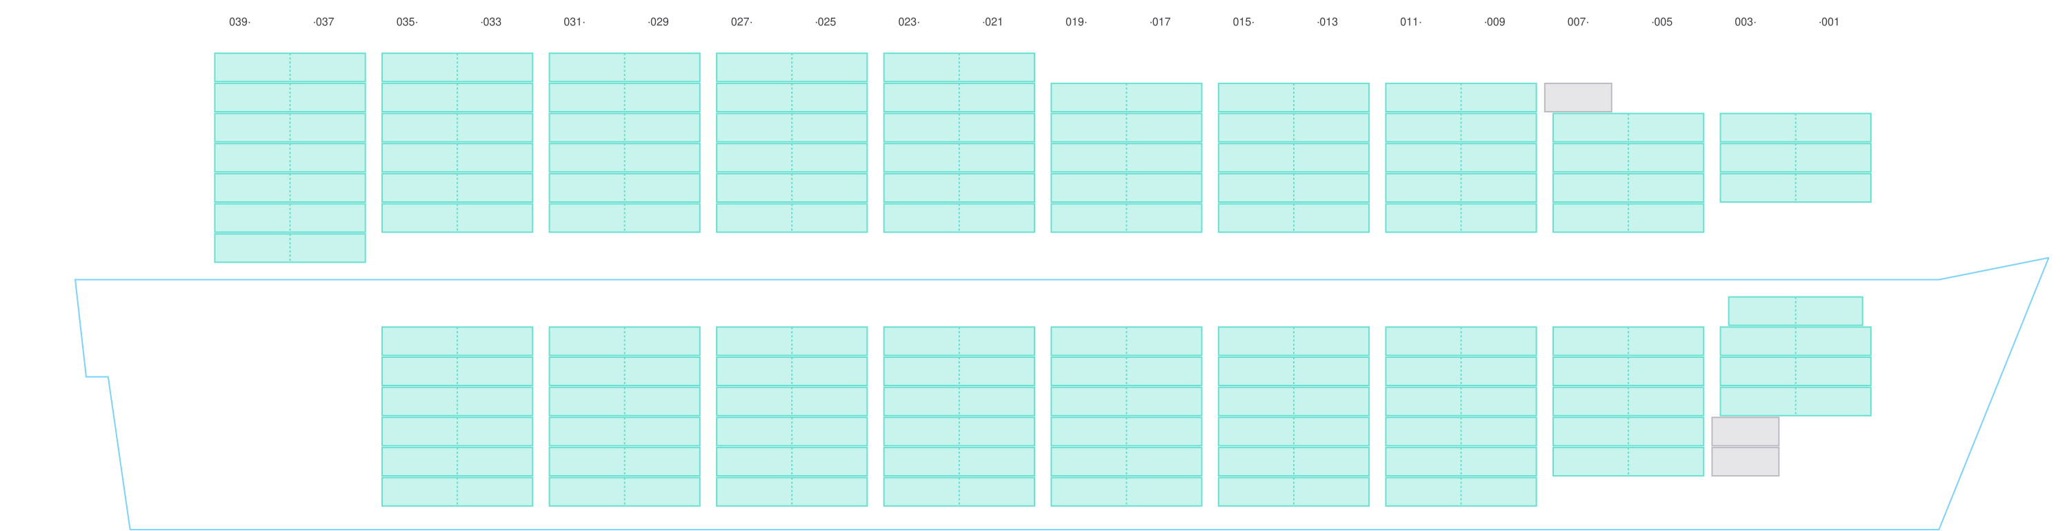
Task: Select bay label 027
Action: coord(741,21)
